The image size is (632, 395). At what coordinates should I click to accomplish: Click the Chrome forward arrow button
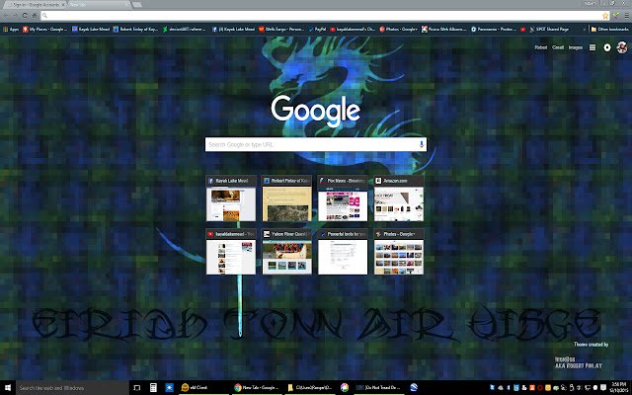tap(15, 16)
